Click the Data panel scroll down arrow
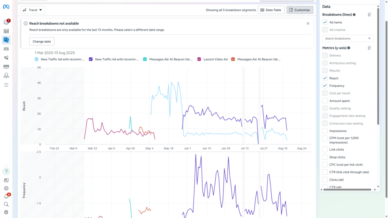The height and width of the screenshot is (218, 388). (378, 187)
